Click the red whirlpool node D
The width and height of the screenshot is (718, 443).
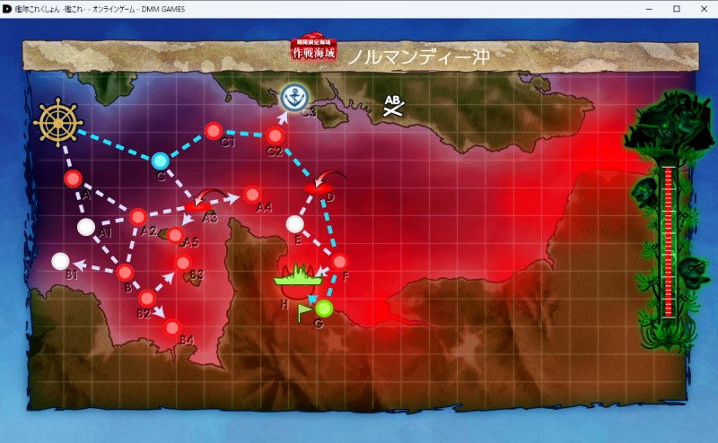(319, 187)
